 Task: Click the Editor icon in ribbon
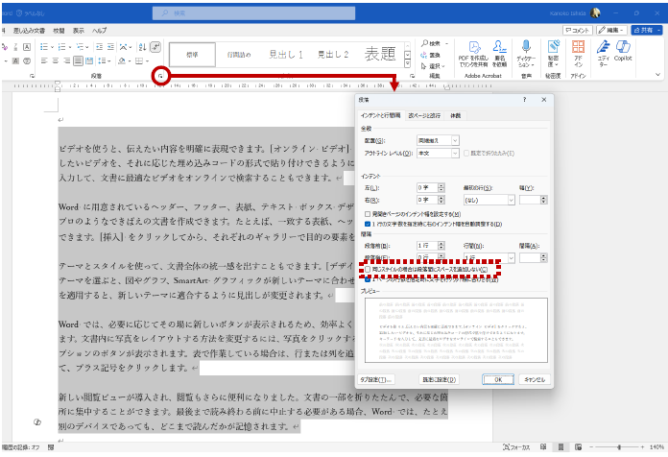click(602, 48)
